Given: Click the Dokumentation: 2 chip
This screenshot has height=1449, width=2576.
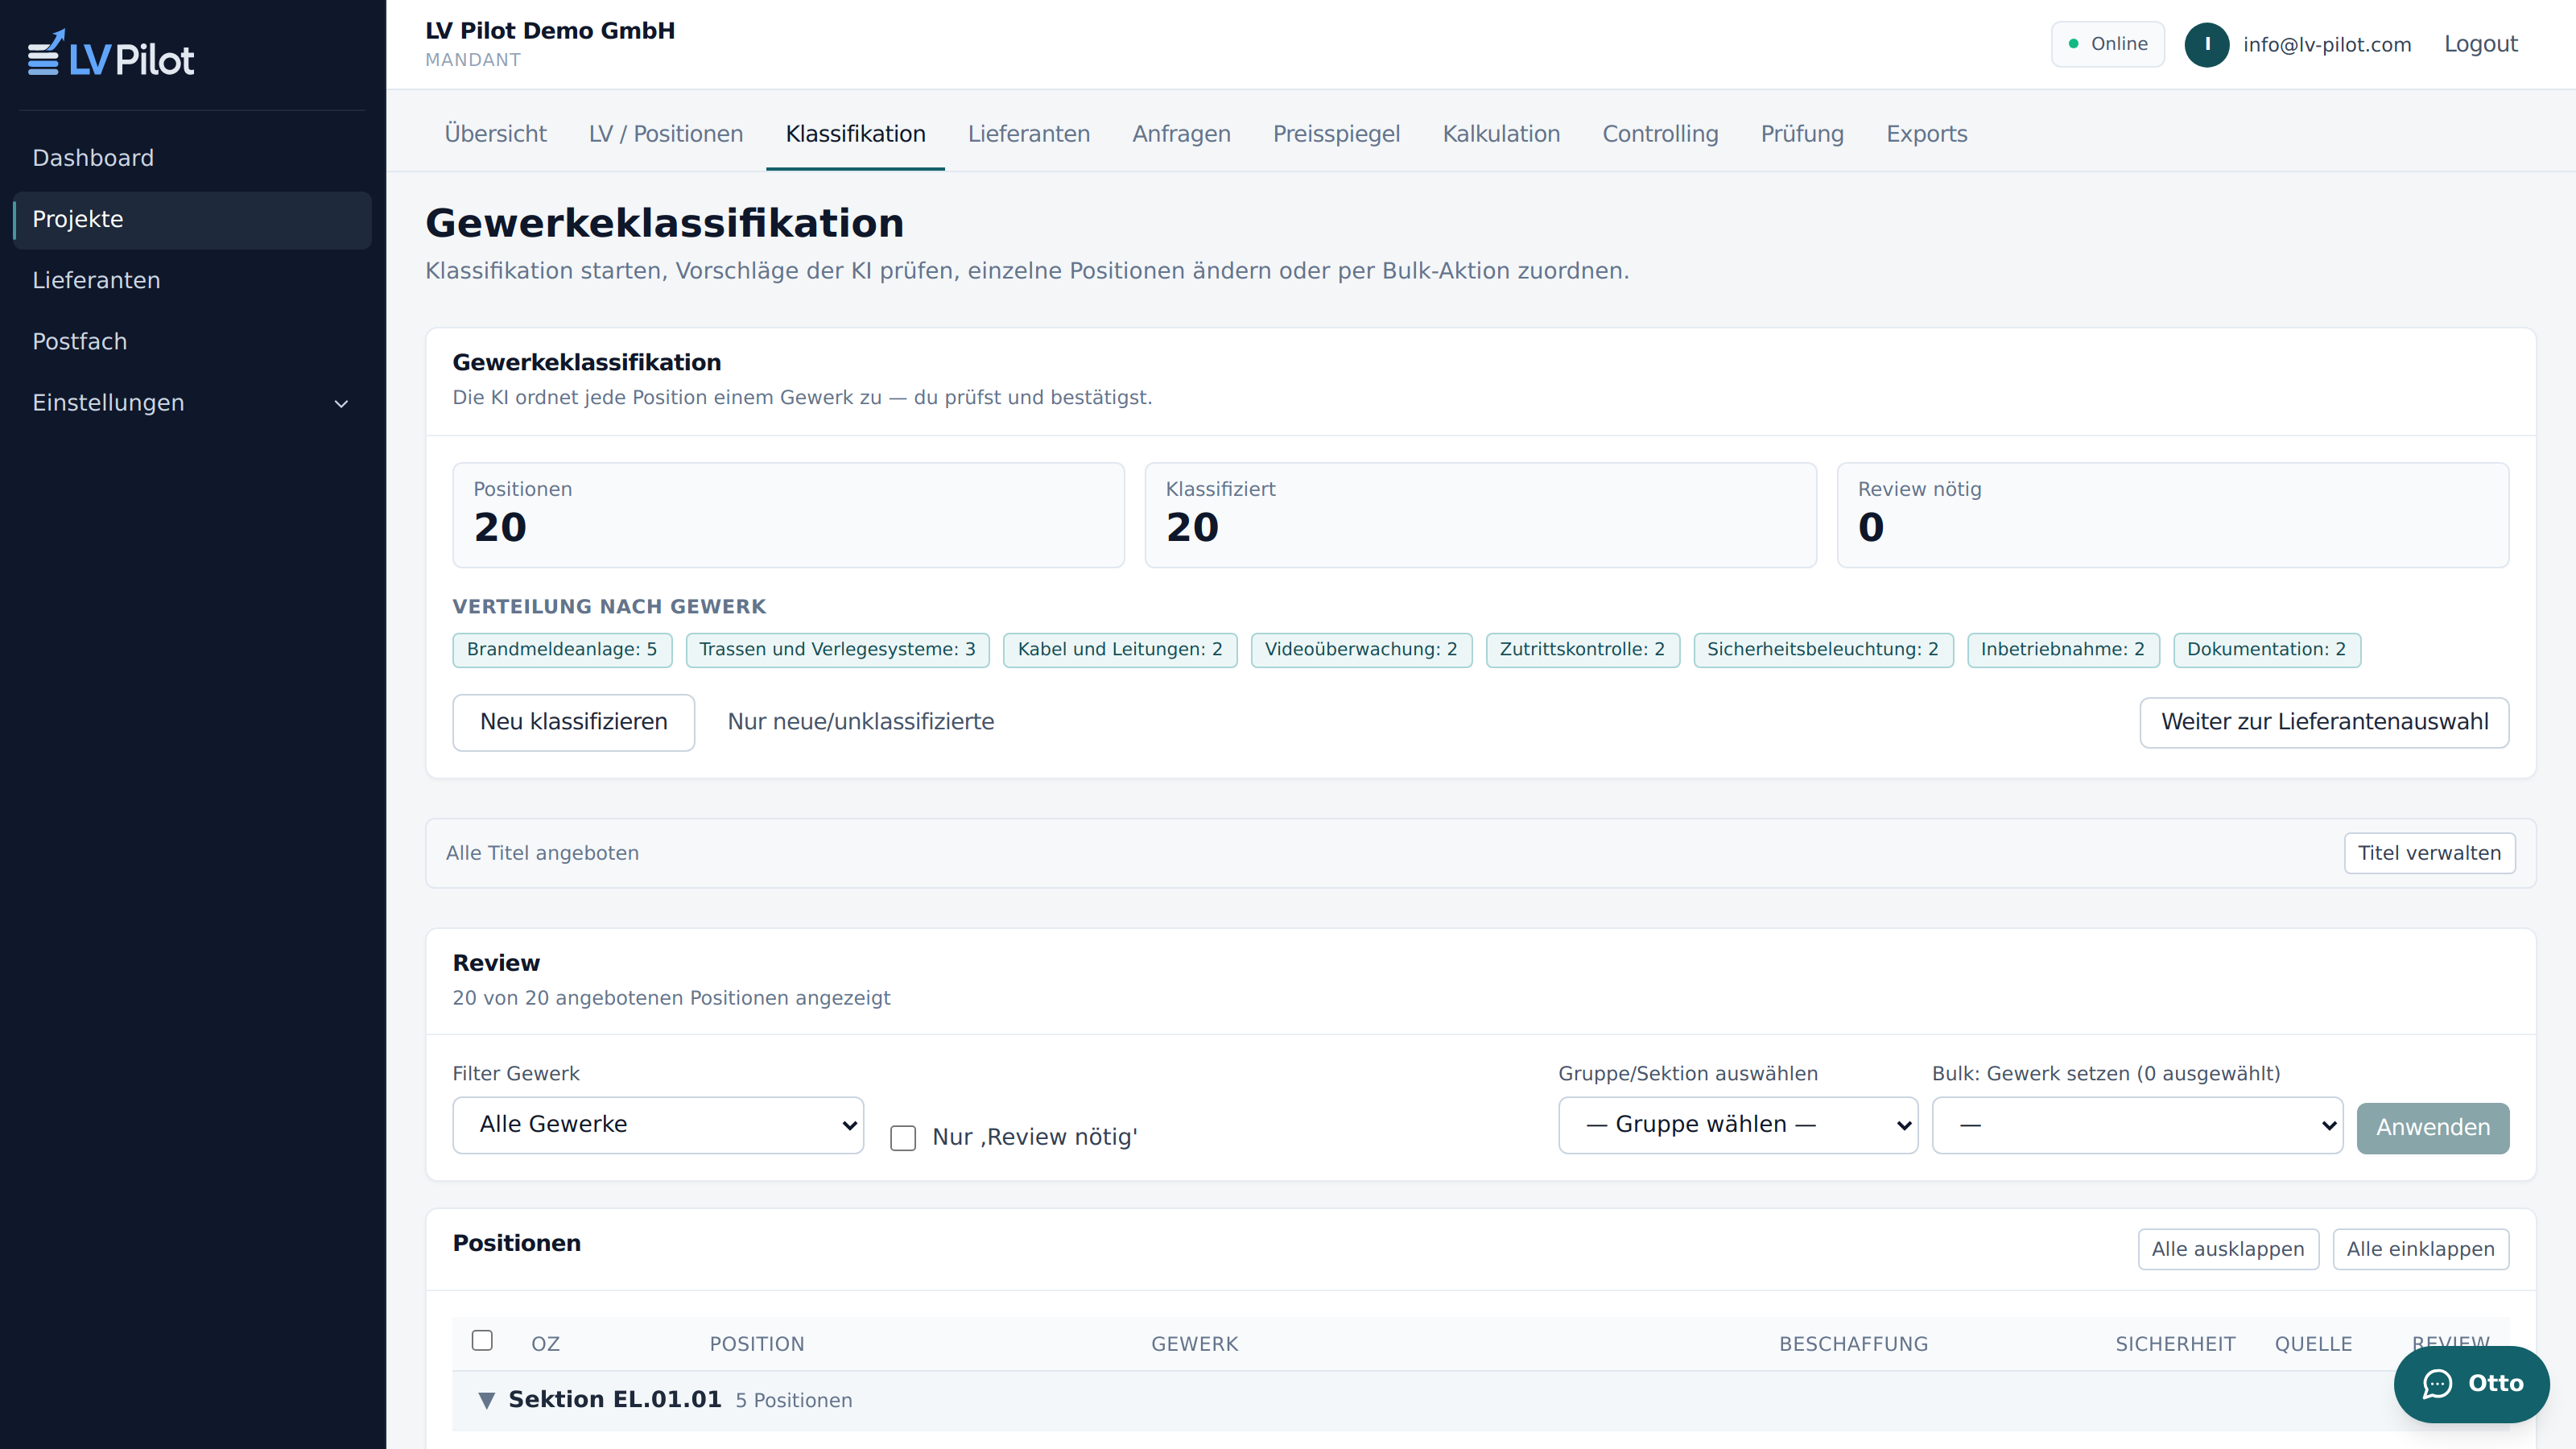Looking at the screenshot, I should coord(2266,650).
